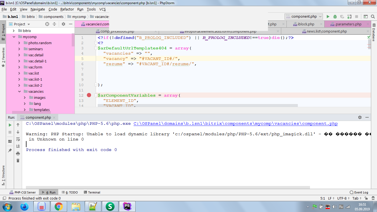
Task: Collapse all in the Project panel
Action: 54,24
